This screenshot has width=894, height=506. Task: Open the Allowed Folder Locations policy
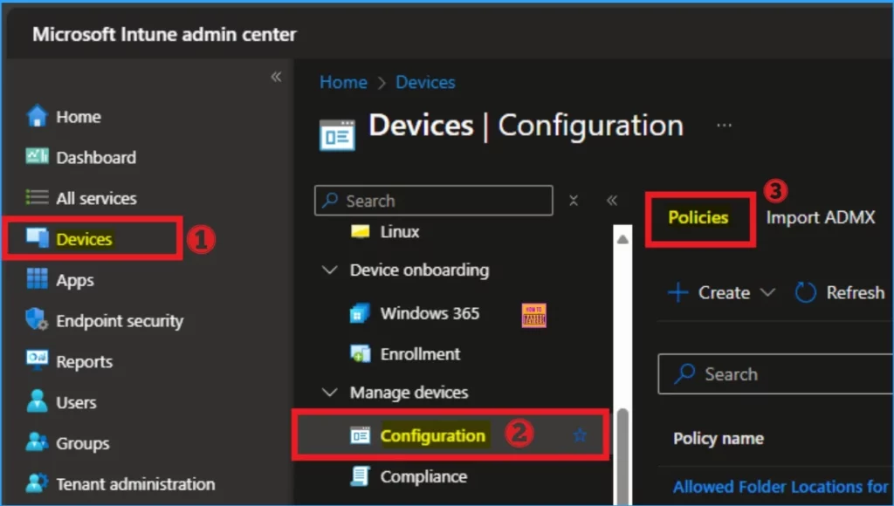point(781,487)
